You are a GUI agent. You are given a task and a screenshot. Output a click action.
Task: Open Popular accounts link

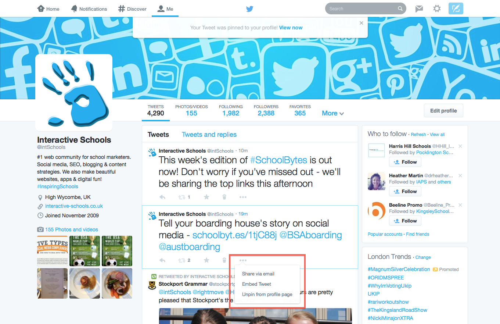385,234
